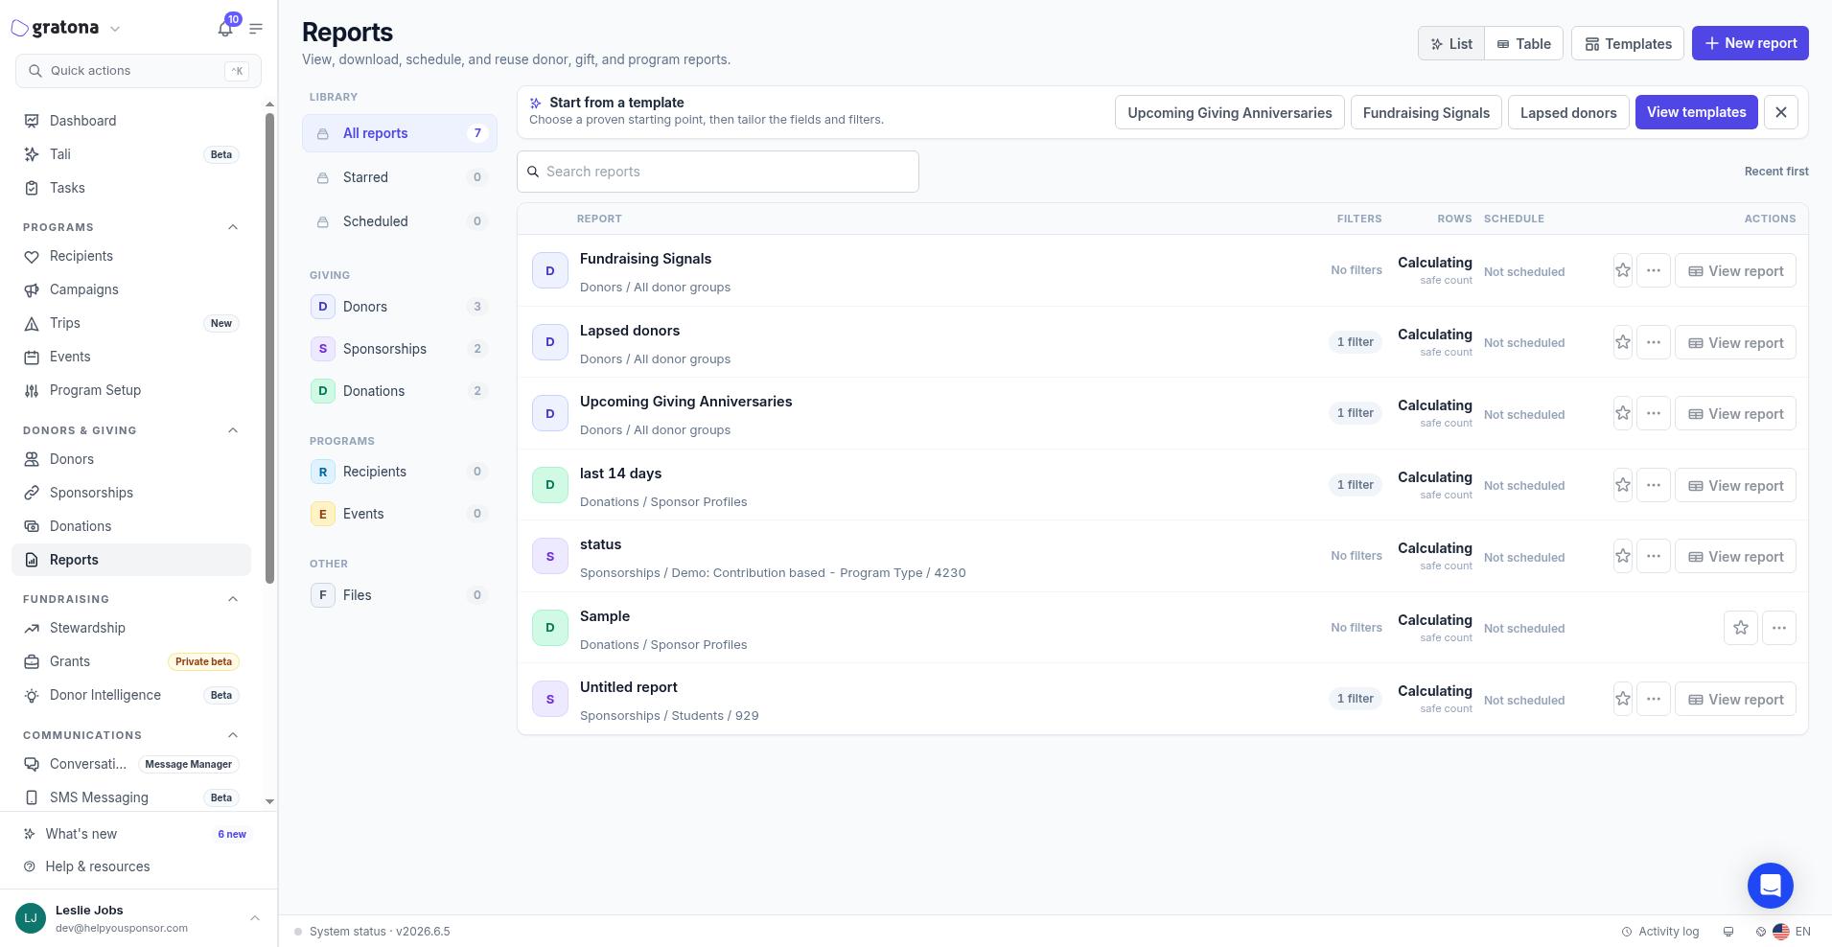This screenshot has height=947, width=1832.
Task: Star the Fundraising Signals report
Action: coord(1622,271)
